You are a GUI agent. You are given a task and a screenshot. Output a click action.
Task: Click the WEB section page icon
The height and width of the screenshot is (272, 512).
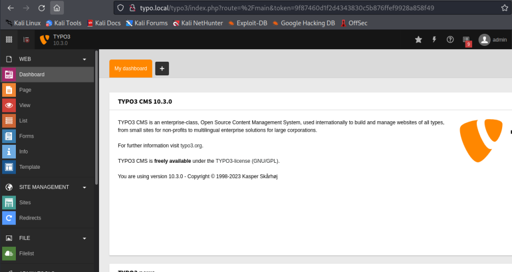(9, 59)
